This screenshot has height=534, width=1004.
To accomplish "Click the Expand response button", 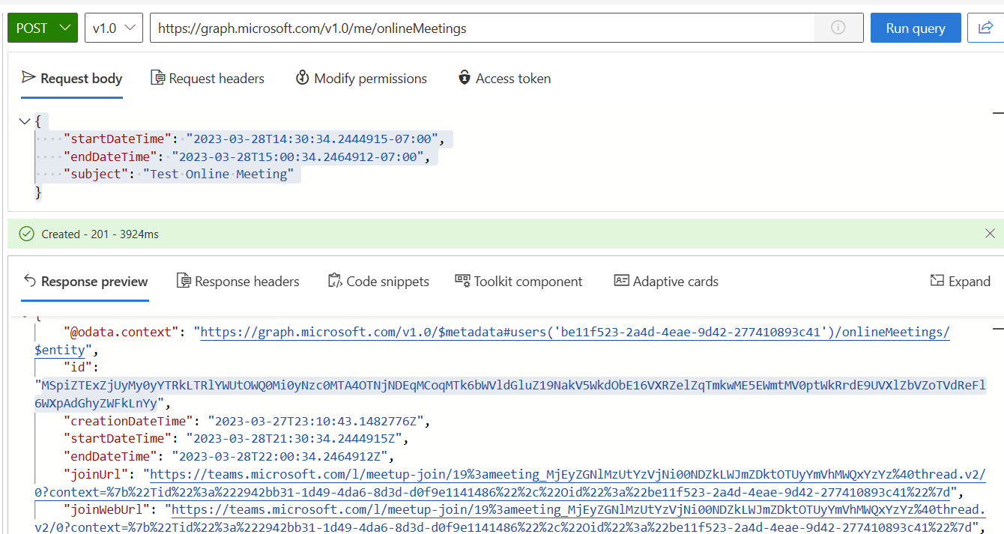I will tap(960, 281).
